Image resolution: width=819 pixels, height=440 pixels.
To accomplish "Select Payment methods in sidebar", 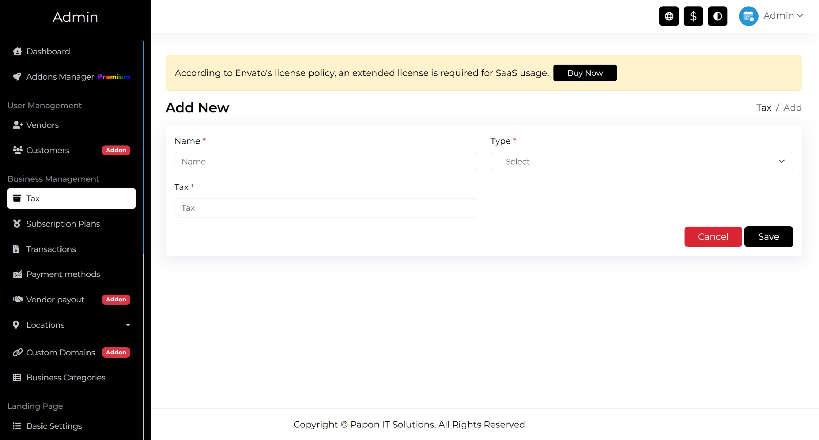I will coord(63,274).
